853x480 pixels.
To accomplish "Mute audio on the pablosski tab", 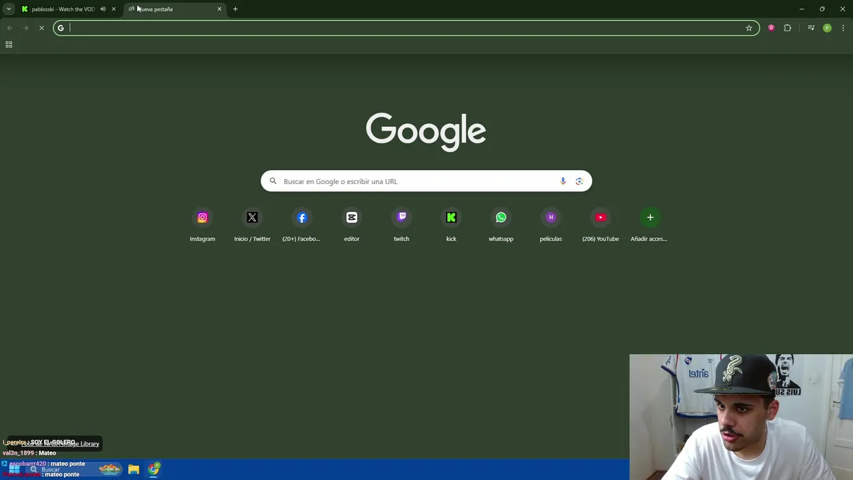I will [103, 9].
